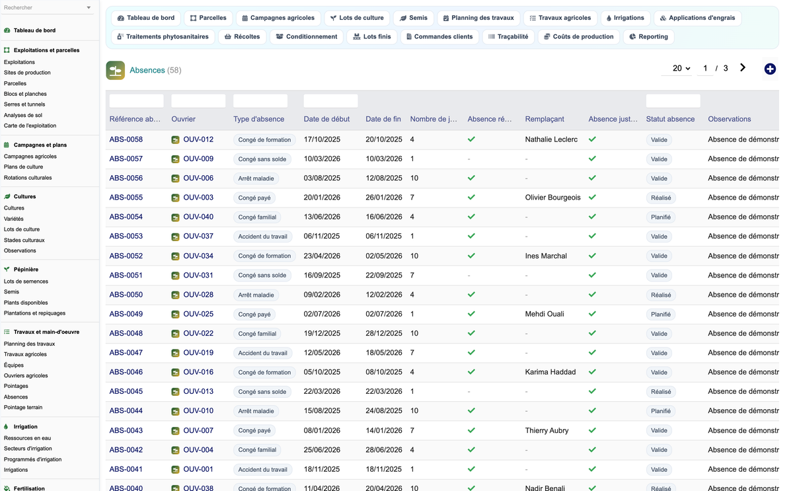Open the Parcelles tab

tap(208, 18)
